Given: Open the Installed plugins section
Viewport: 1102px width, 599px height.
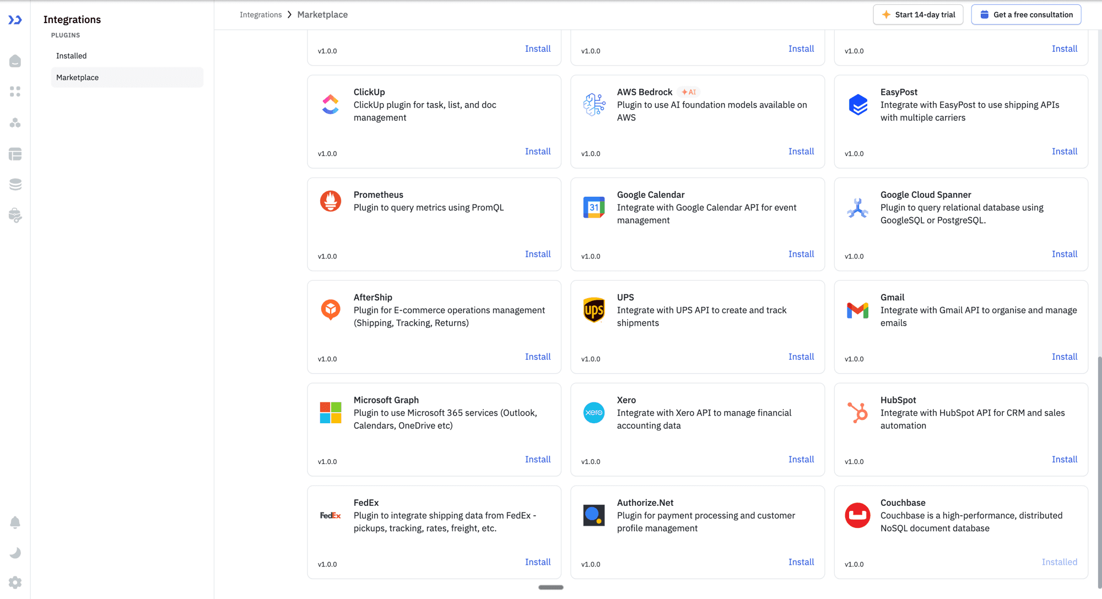Looking at the screenshot, I should pyautogui.click(x=72, y=56).
